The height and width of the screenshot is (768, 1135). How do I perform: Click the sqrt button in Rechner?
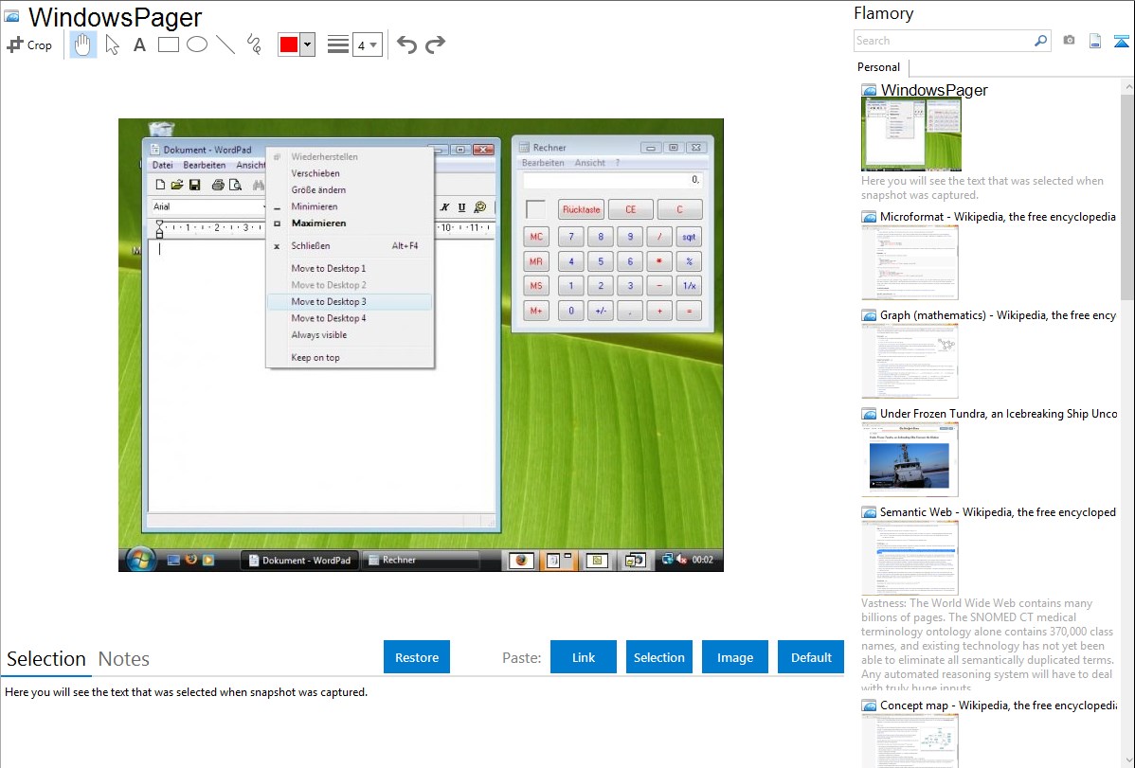[689, 237]
